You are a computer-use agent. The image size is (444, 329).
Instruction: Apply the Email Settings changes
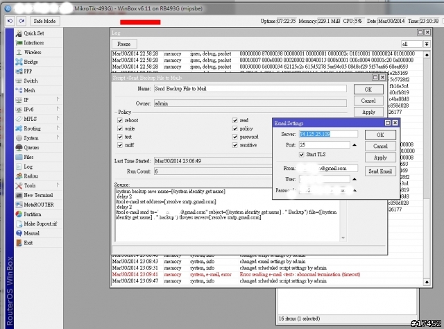pos(380,158)
